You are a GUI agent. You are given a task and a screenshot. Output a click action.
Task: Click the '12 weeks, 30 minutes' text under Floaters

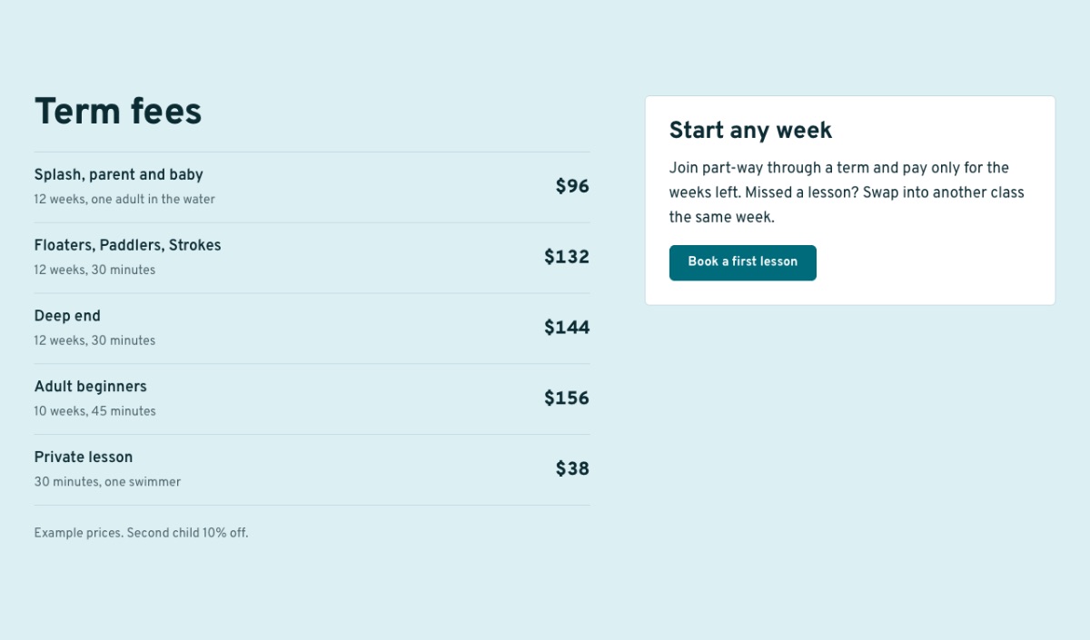[94, 270]
